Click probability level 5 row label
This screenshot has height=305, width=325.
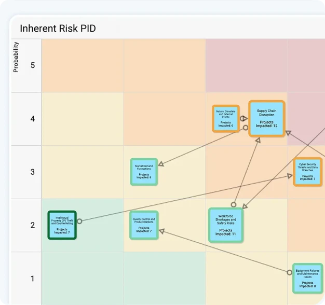32,66
